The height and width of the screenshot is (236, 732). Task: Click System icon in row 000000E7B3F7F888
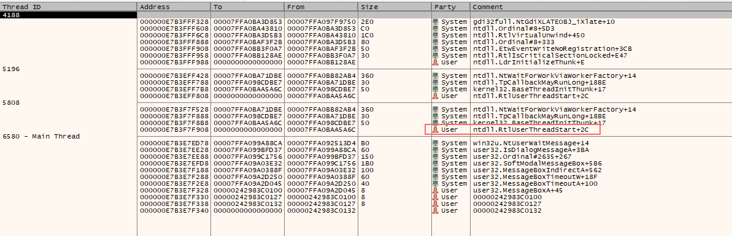[x=436, y=116]
